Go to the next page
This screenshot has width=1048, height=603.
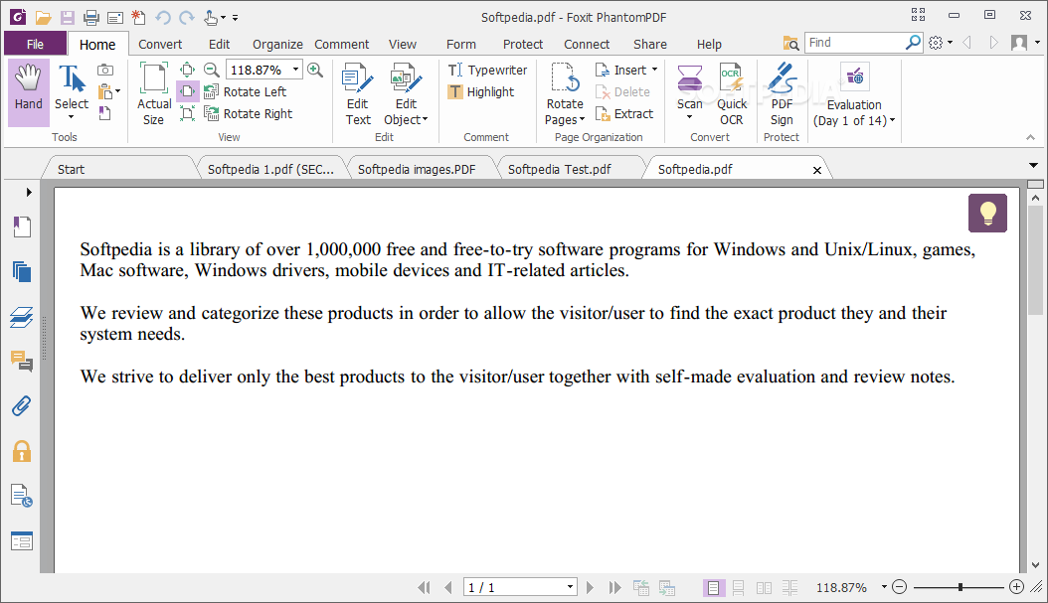590,588
